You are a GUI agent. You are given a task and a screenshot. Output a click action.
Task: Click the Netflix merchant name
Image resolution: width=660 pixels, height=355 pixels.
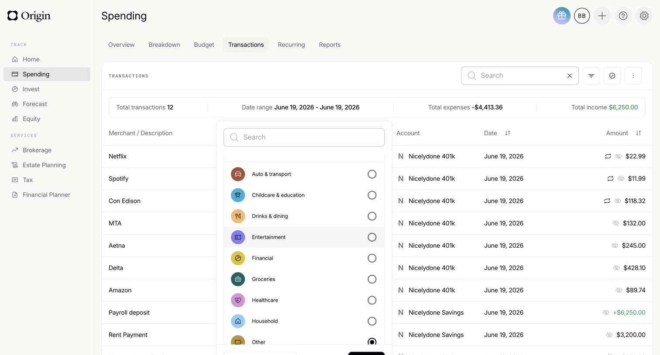point(117,156)
